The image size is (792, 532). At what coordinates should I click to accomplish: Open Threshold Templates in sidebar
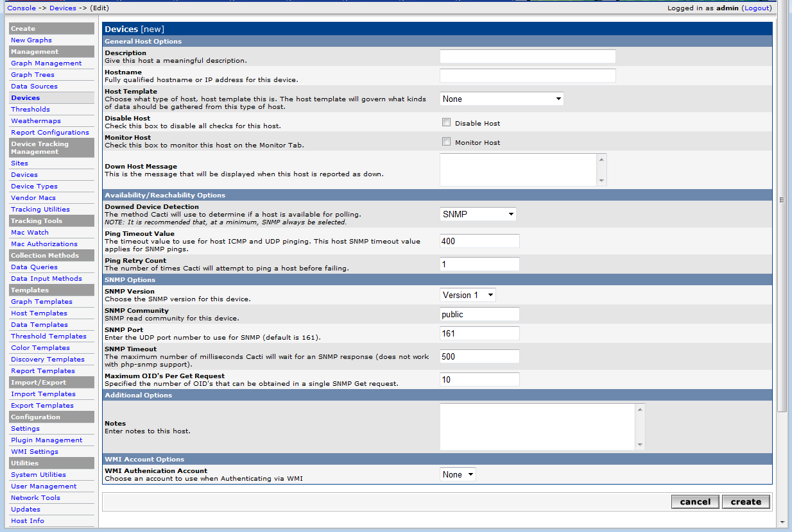(49, 336)
